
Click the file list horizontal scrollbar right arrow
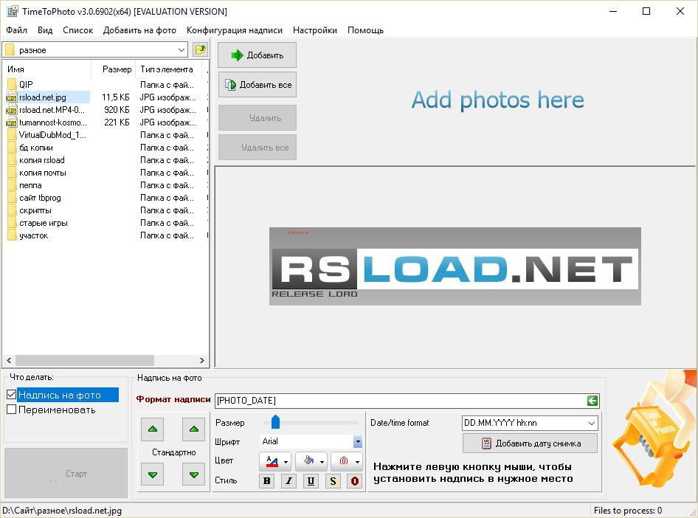(201, 361)
